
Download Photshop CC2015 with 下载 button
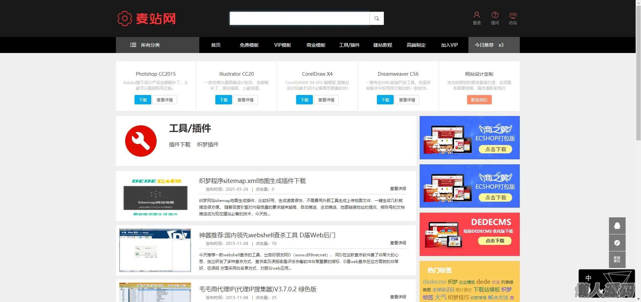point(143,100)
